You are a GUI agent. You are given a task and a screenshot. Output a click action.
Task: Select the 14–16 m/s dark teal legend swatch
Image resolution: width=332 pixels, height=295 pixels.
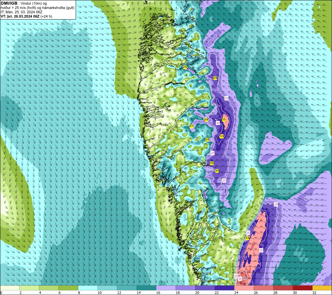(x=146, y=288)
